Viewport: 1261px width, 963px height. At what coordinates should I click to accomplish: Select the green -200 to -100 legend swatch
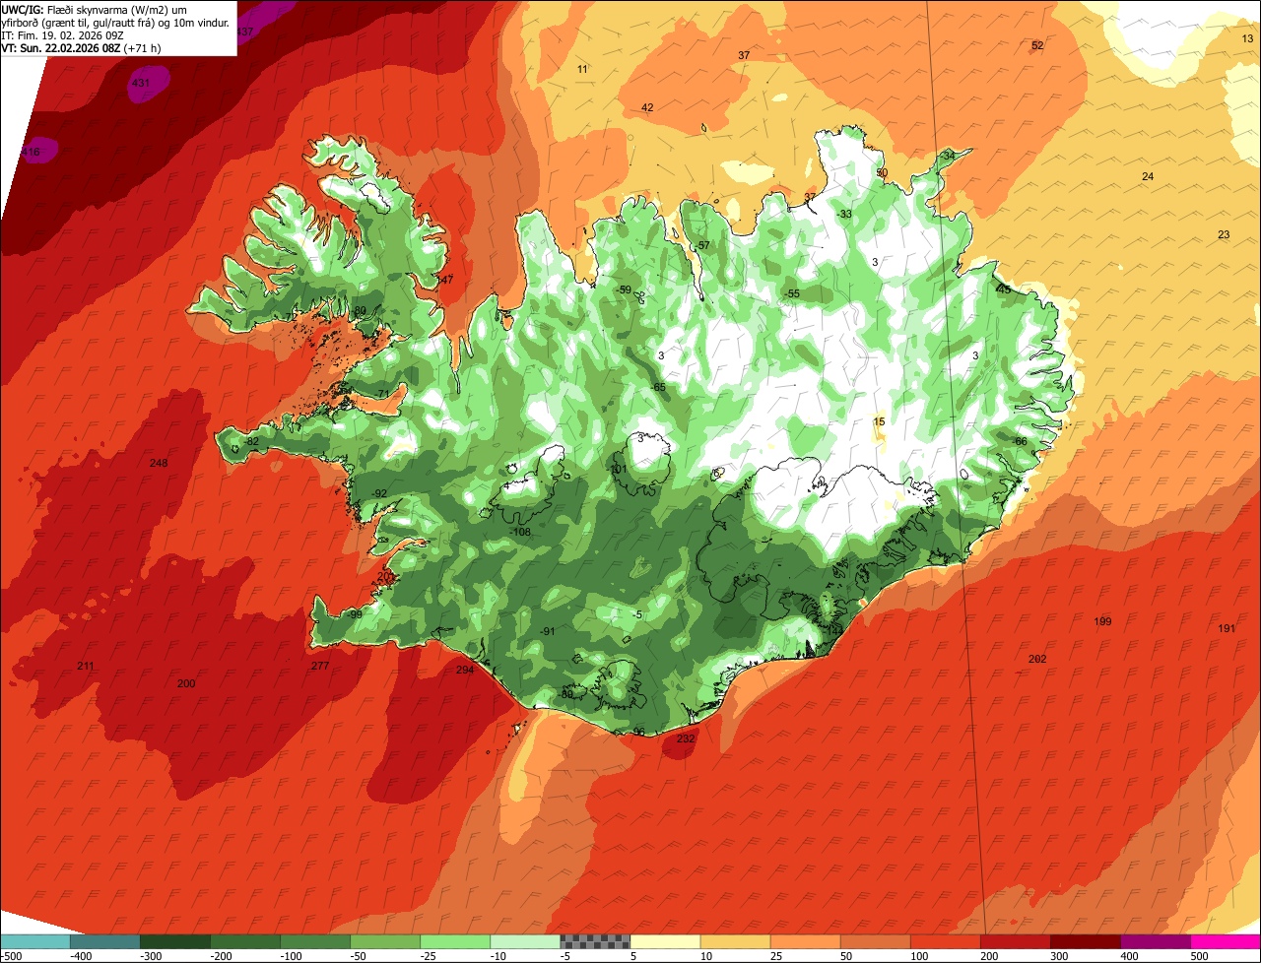245,941
